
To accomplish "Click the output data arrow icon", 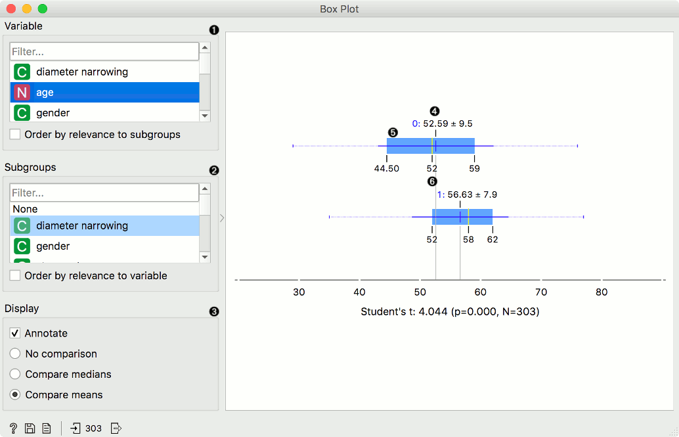I will (116, 428).
